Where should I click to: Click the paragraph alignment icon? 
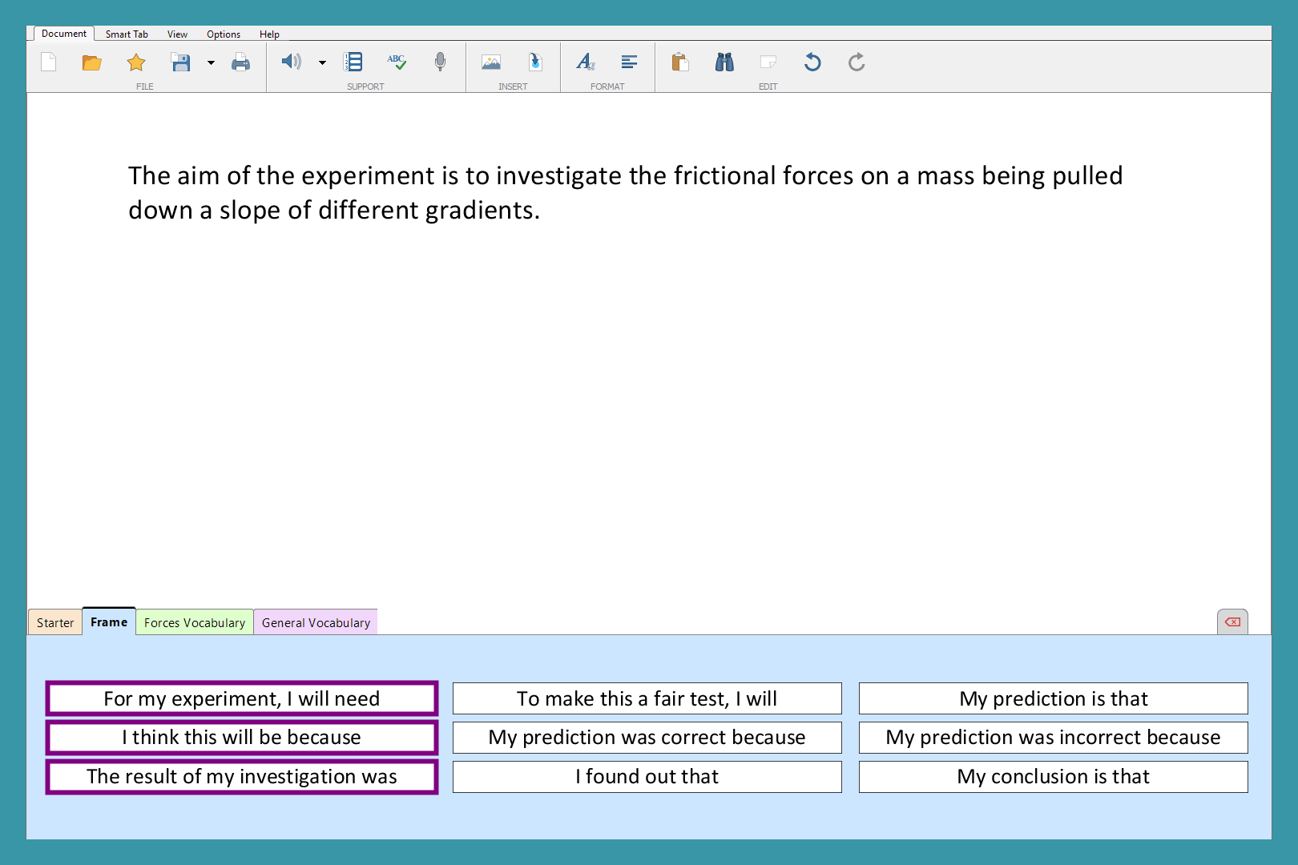[x=630, y=62]
